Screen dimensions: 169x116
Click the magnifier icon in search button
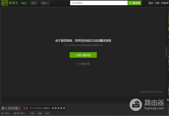point(130,3)
